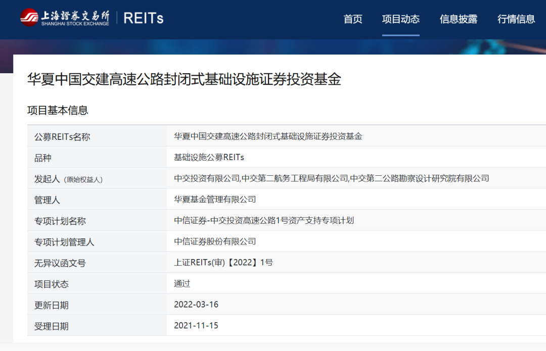546x351 pixels.
Task: Click the Shanghai Stock Exchange logo
Action: pyautogui.click(x=65, y=18)
